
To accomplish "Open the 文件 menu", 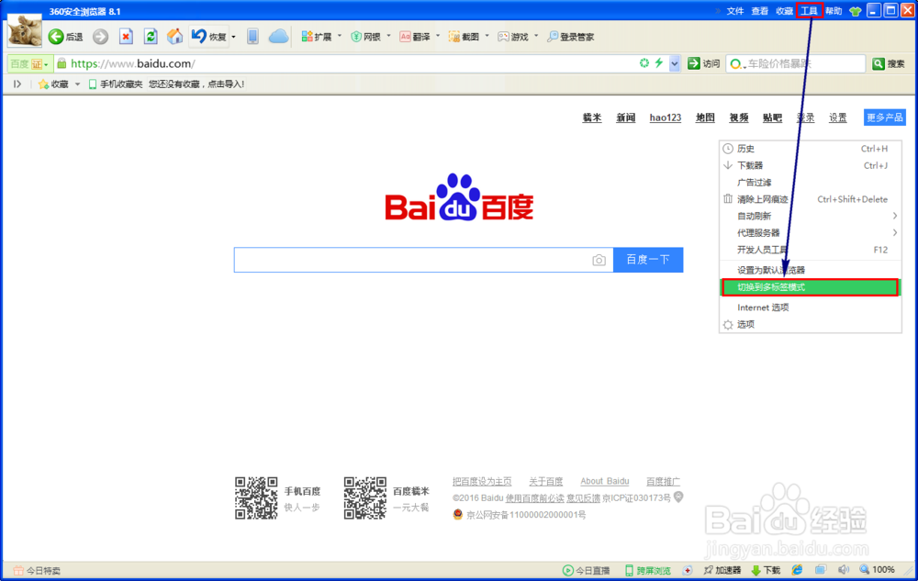I will click(x=734, y=11).
